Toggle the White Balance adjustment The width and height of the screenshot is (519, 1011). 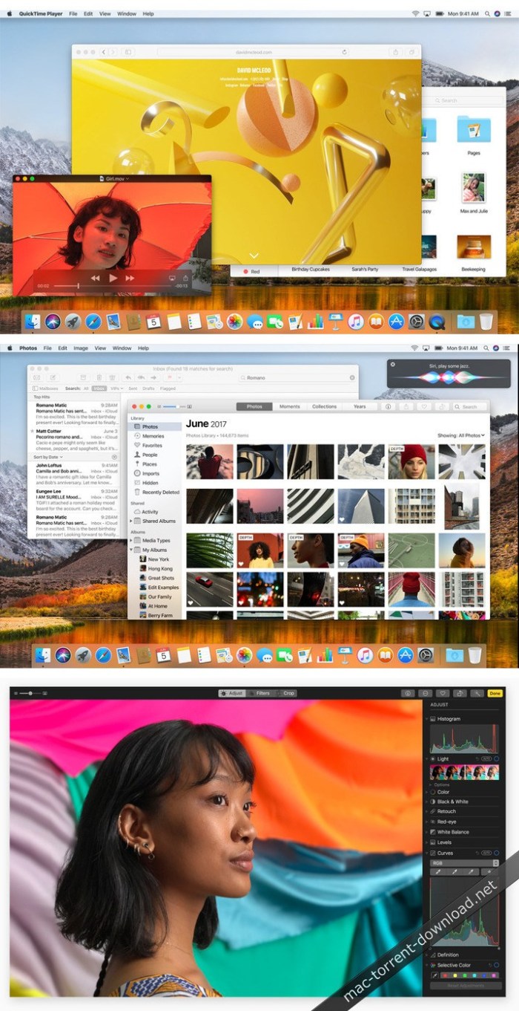tap(433, 832)
